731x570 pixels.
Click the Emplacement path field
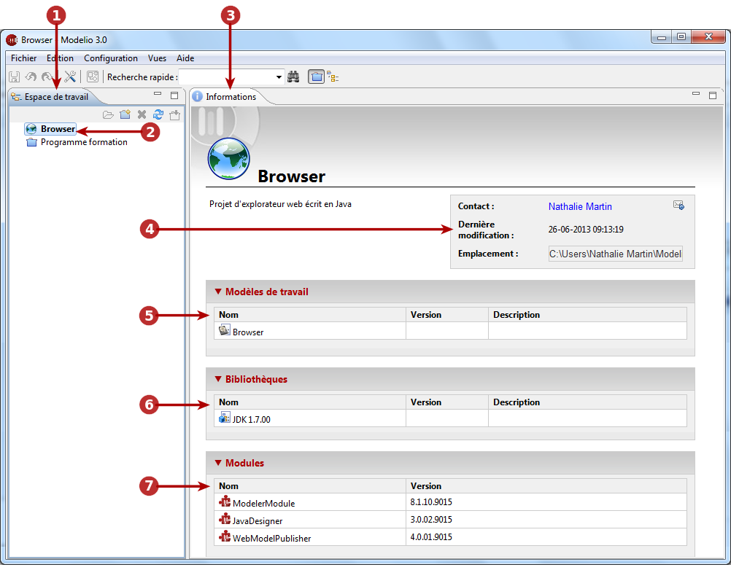pos(616,254)
